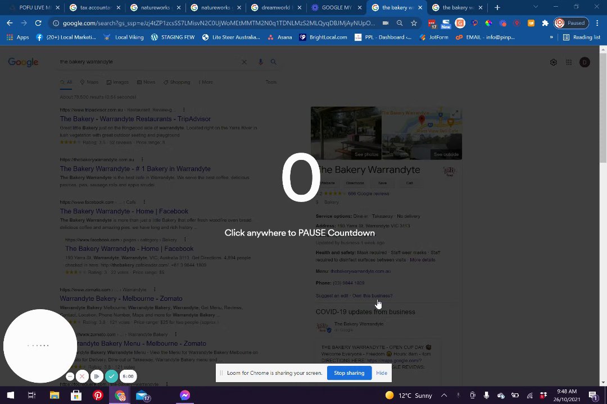Open the Loom three-dots options button

(70, 376)
